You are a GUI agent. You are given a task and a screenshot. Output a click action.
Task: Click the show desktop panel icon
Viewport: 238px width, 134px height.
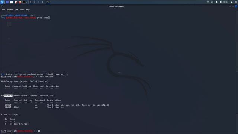pyautogui.click(x=7, y=2)
